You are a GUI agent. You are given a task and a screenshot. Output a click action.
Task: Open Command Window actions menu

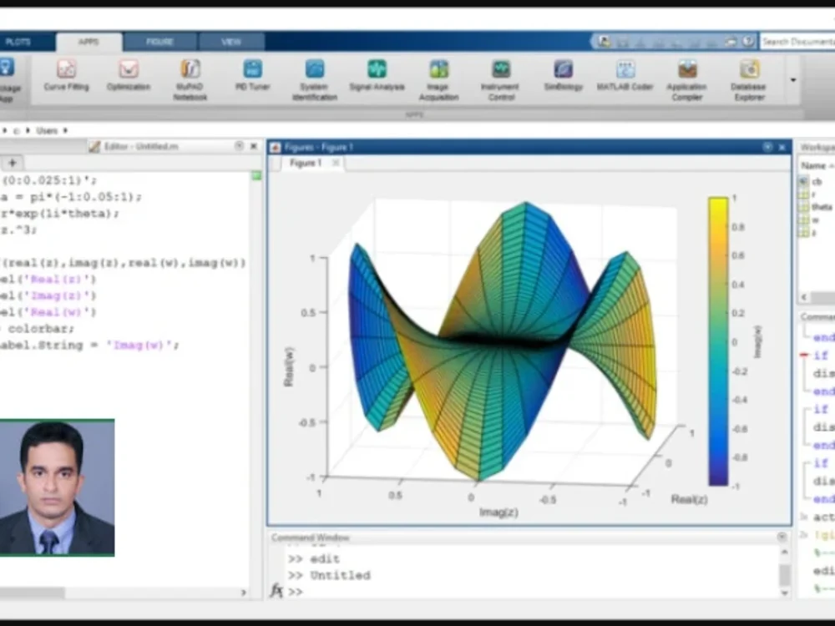coord(782,537)
